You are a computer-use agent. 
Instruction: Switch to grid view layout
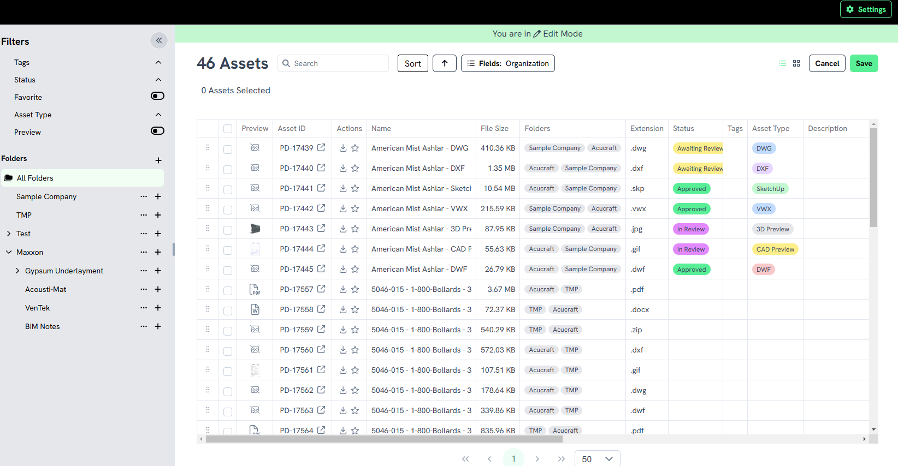[796, 63]
